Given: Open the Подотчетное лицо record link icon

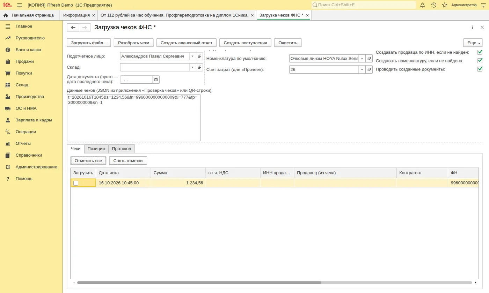Looking at the screenshot, I should pyautogui.click(x=199, y=56).
